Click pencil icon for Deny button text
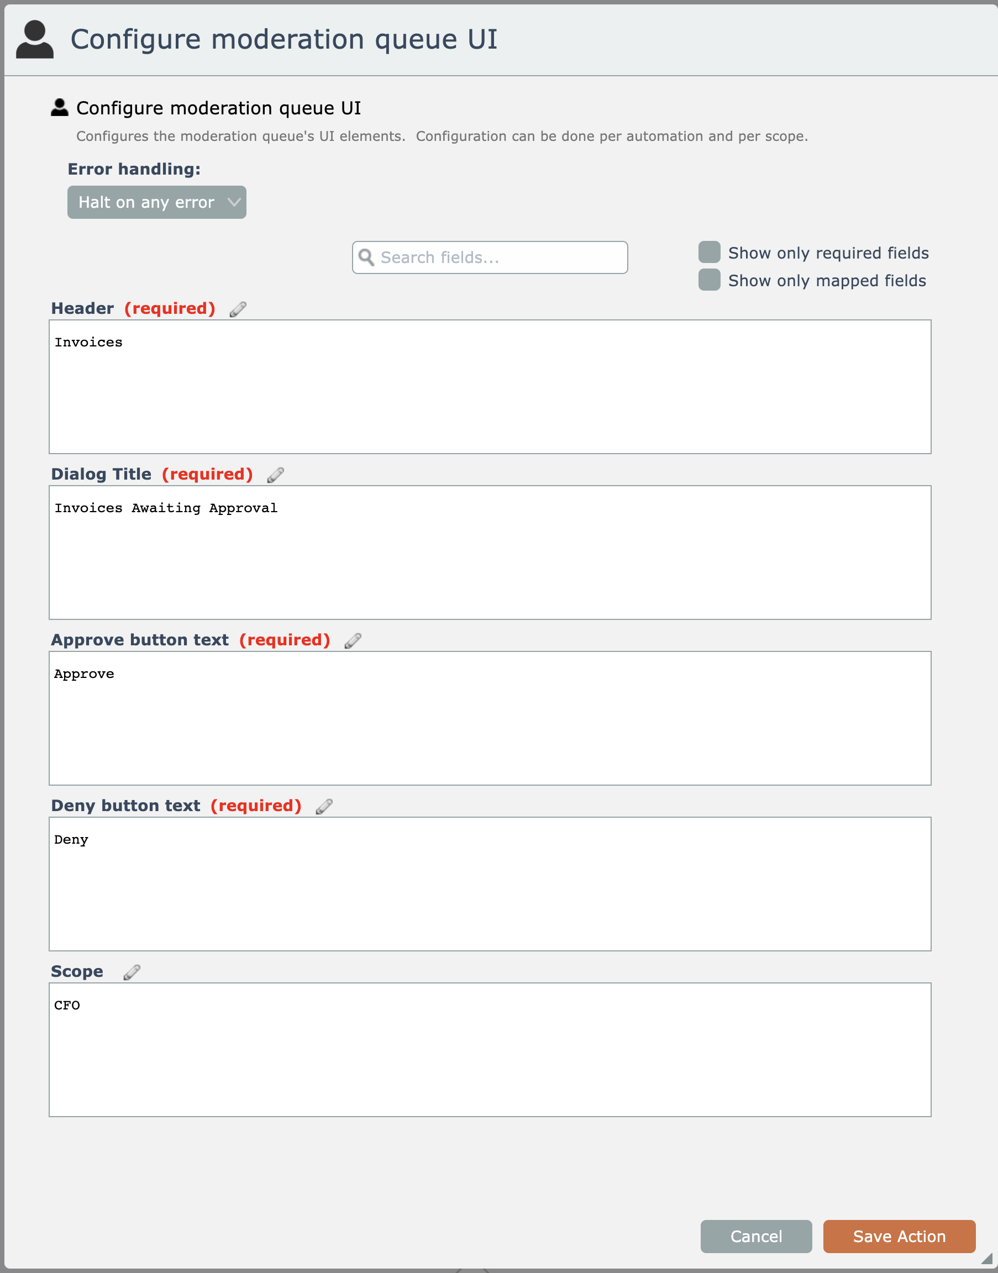Viewport: 998px width, 1273px height. click(x=324, y=807)
